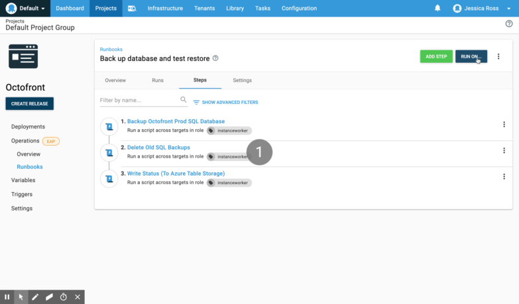The image size is (519, 304).
Task: Expand the user menu arrow beside Jessica Ross
Action: (509, 9)
